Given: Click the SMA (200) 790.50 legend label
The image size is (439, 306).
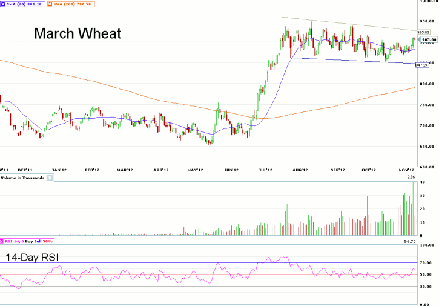Looking at the screenshot, I should click(76, 4).
